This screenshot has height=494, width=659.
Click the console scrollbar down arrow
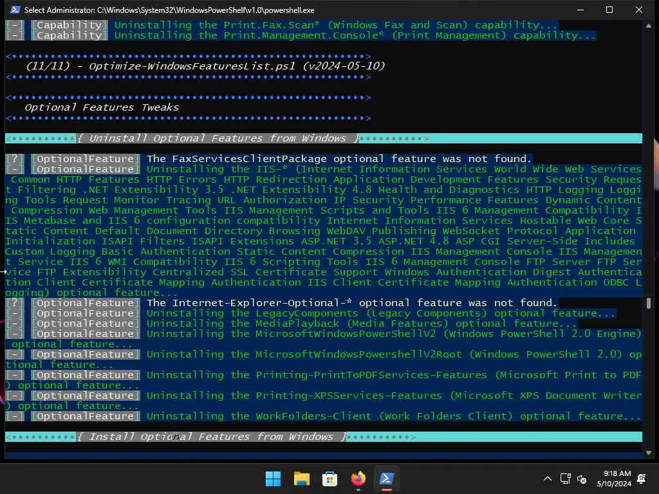click(649, 452)
